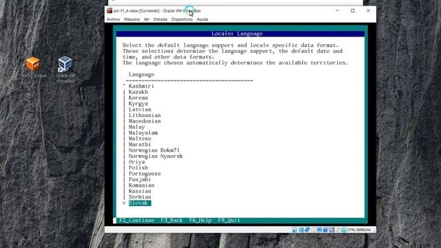The image size is (441, 248).
Task: Select the Oracle VM VirtualBox desktop shortcut
Action: click(x=65, y=70)
